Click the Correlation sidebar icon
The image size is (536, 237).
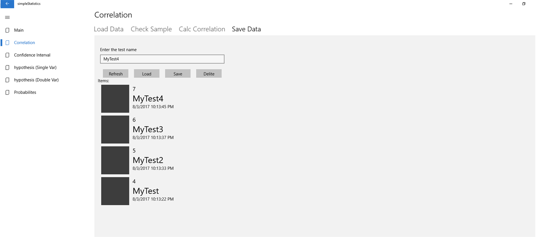tap(7, 42)
